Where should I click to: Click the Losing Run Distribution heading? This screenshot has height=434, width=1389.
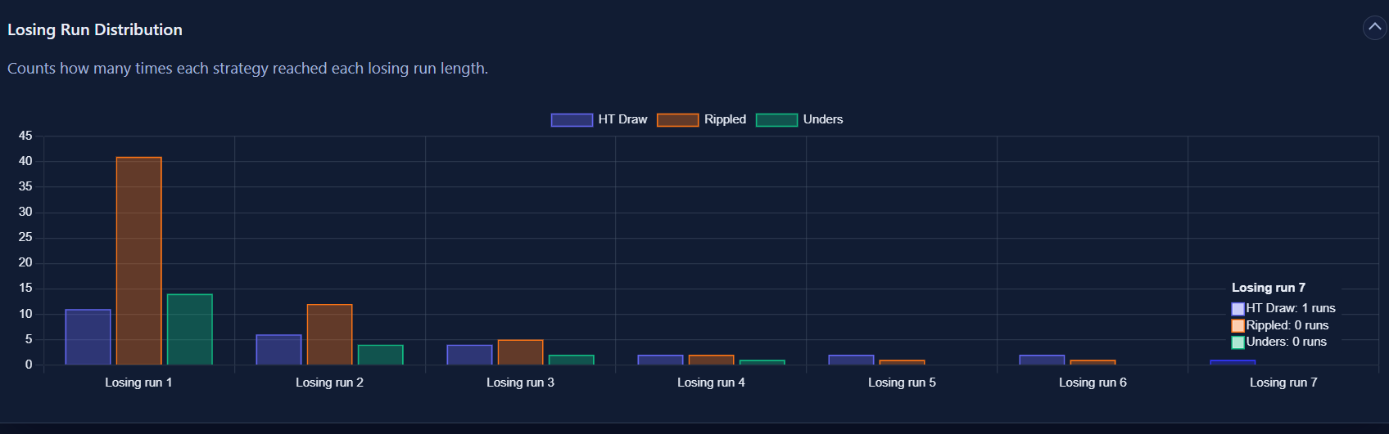(95, 29)
